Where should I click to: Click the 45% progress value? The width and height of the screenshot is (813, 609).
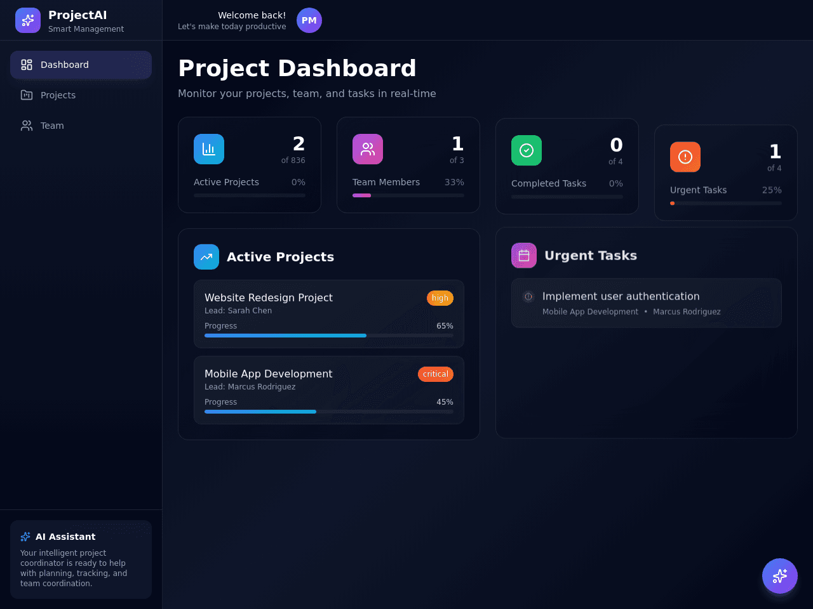(445, 402)
